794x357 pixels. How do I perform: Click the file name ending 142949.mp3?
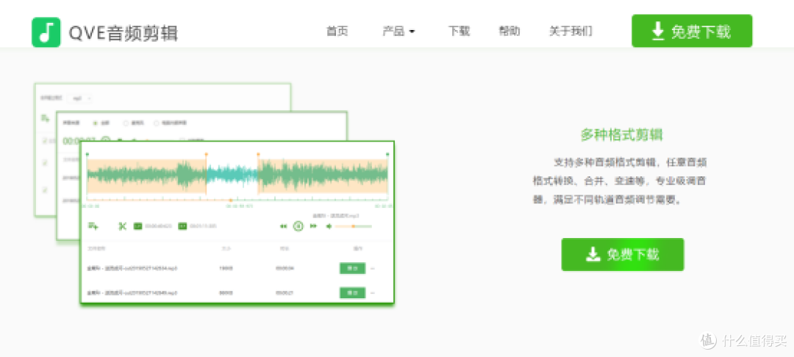pos(132,293)
